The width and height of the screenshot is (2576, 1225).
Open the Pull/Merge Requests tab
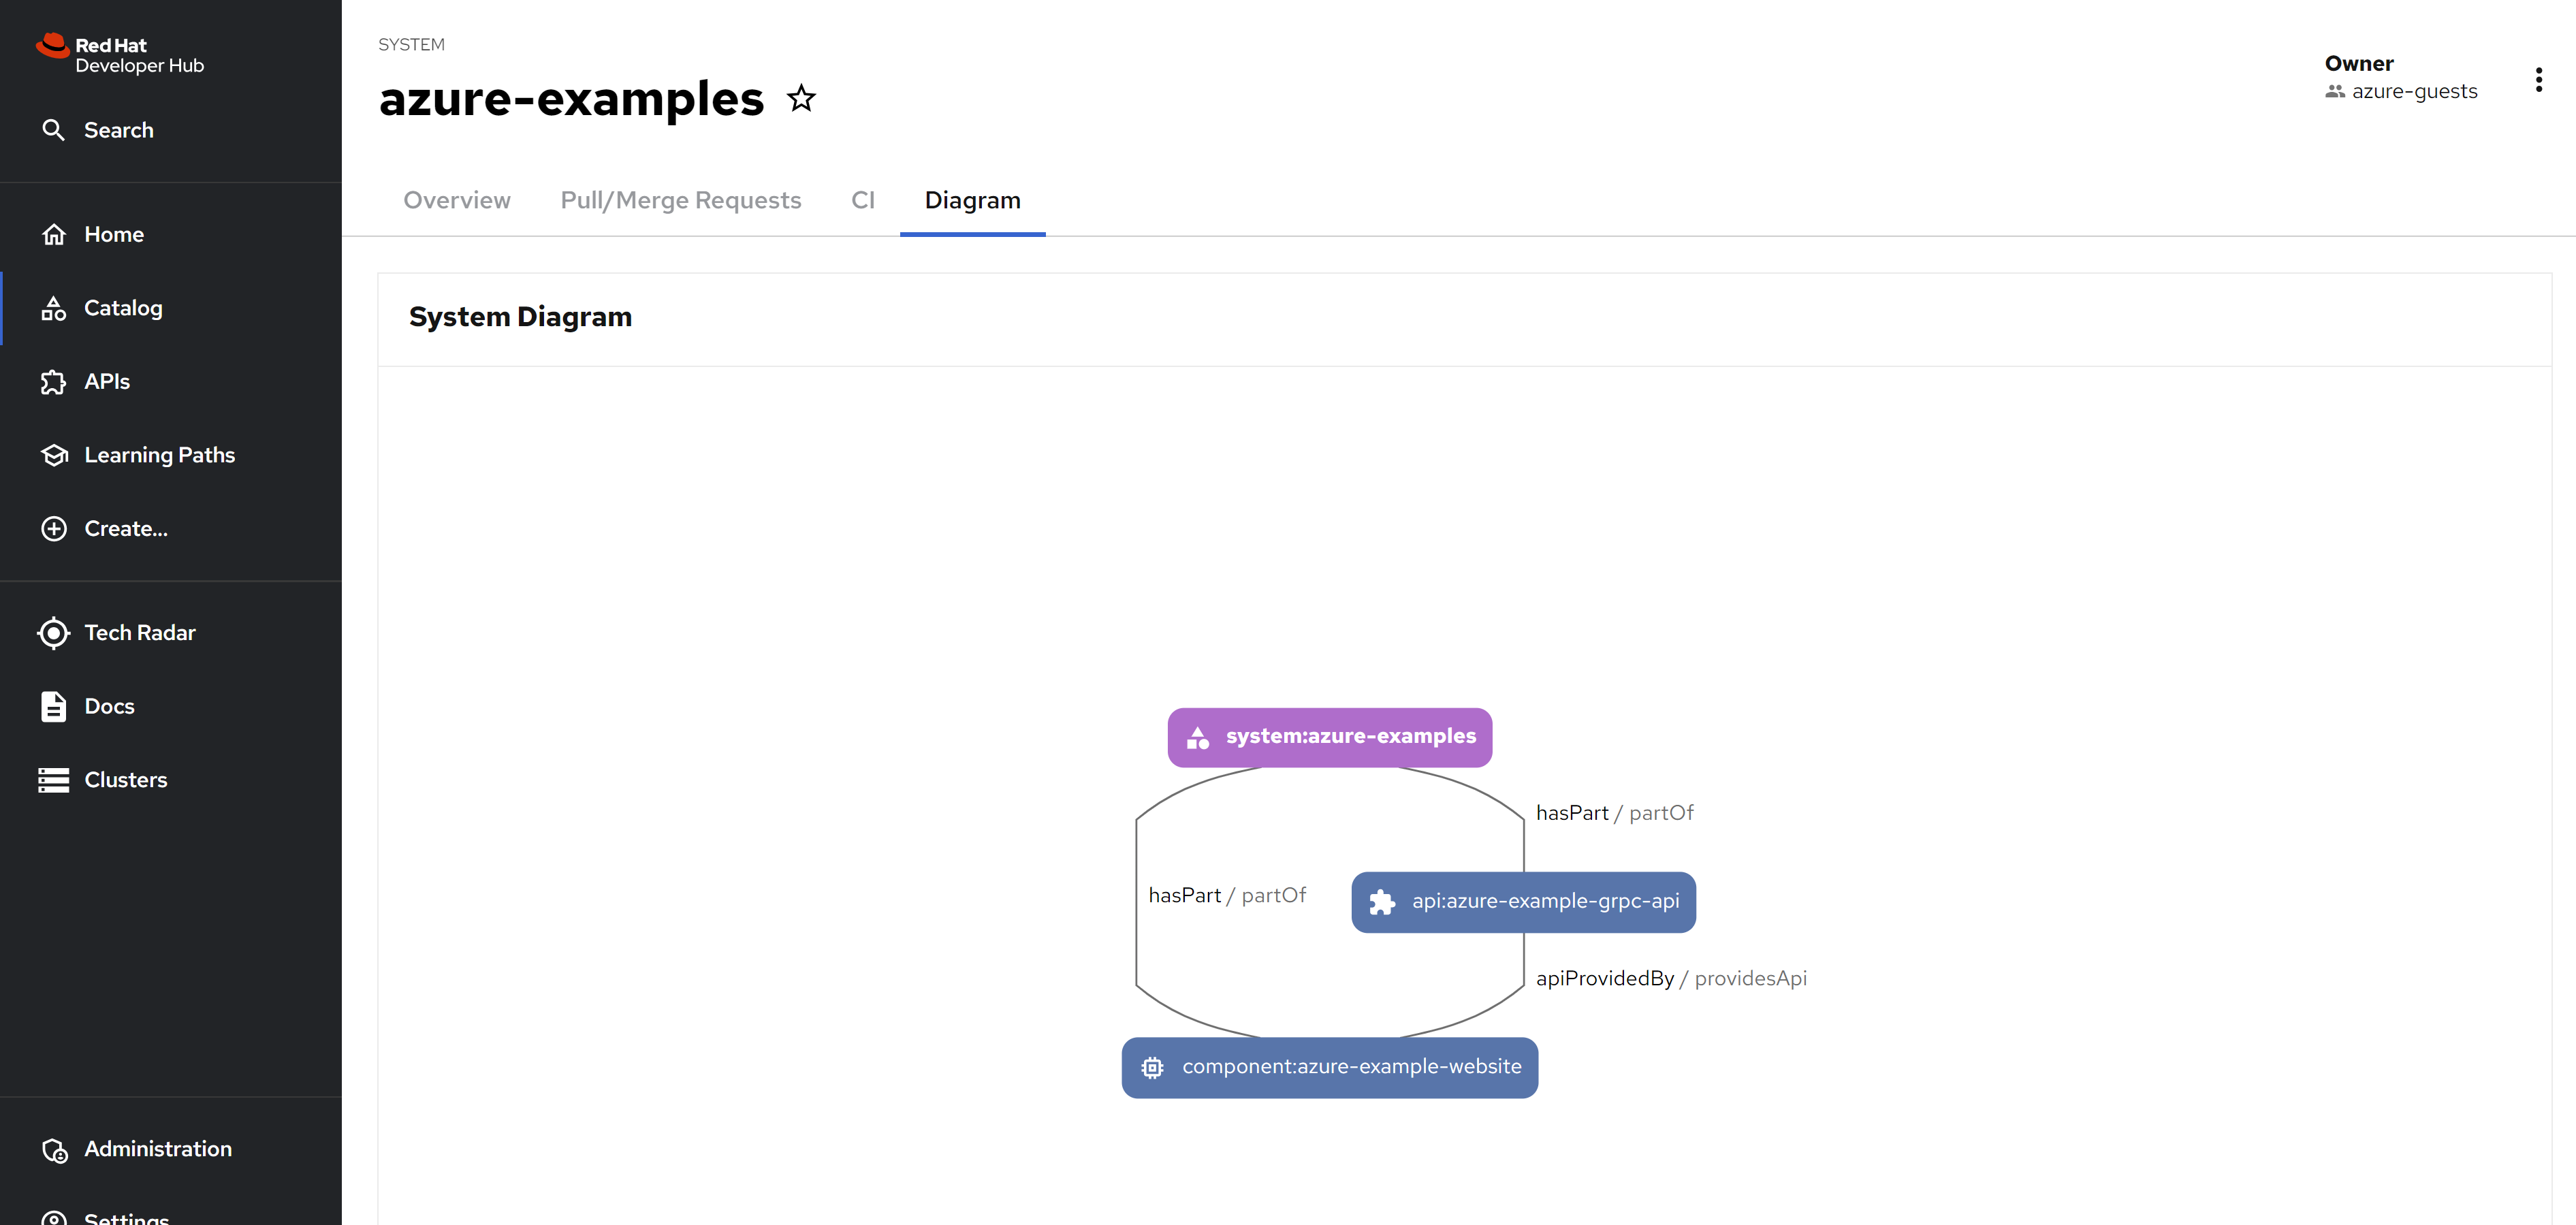(x=680, y=200)
